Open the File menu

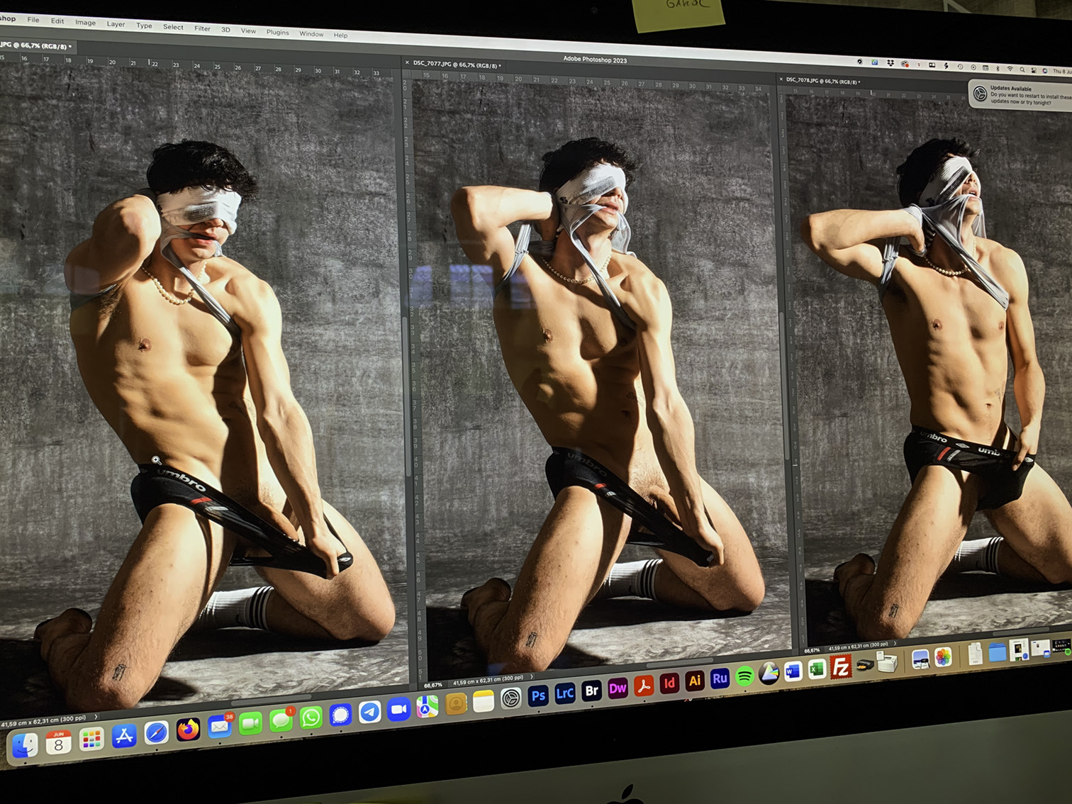coord(33,19)
